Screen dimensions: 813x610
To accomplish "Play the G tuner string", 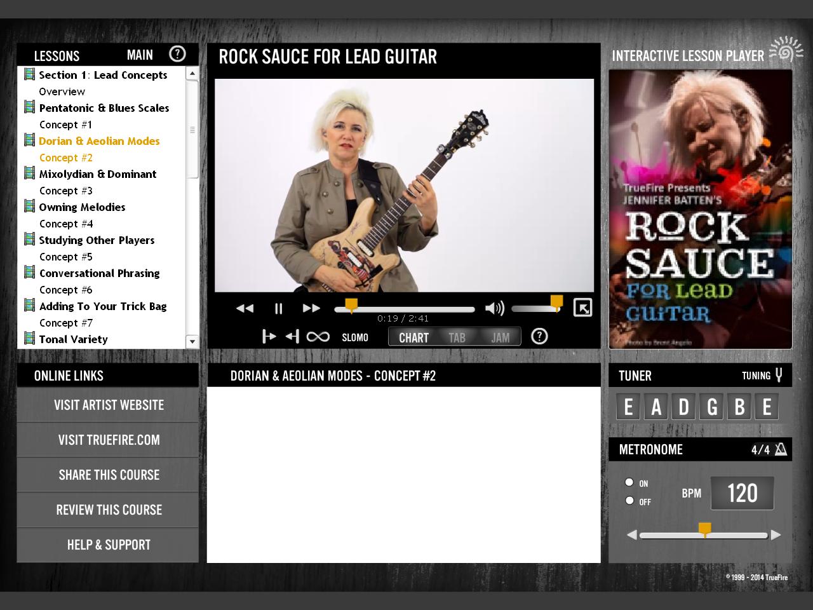I will tap(712, 407).
